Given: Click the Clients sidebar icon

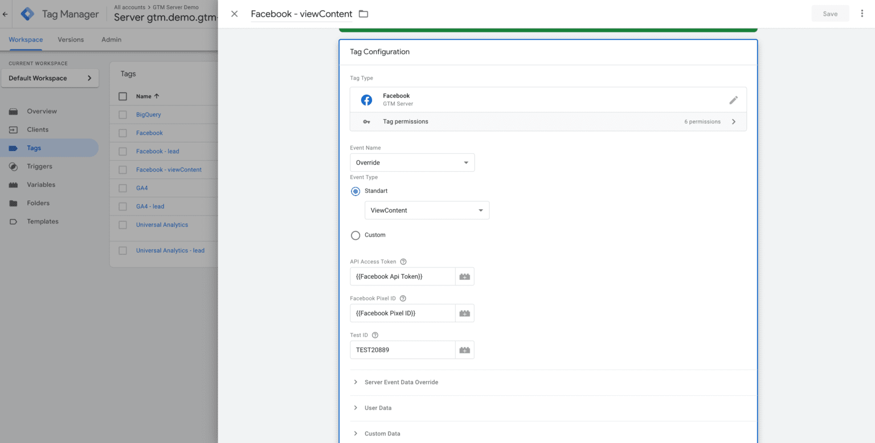Looking at the screenshot, I should (14, 129).
